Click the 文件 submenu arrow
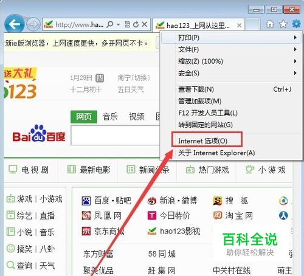304x276 pixels. [295, 49]
